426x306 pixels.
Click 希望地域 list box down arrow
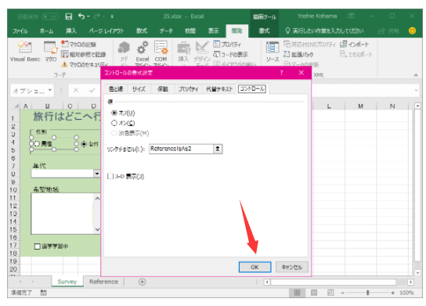click(97, 230)
